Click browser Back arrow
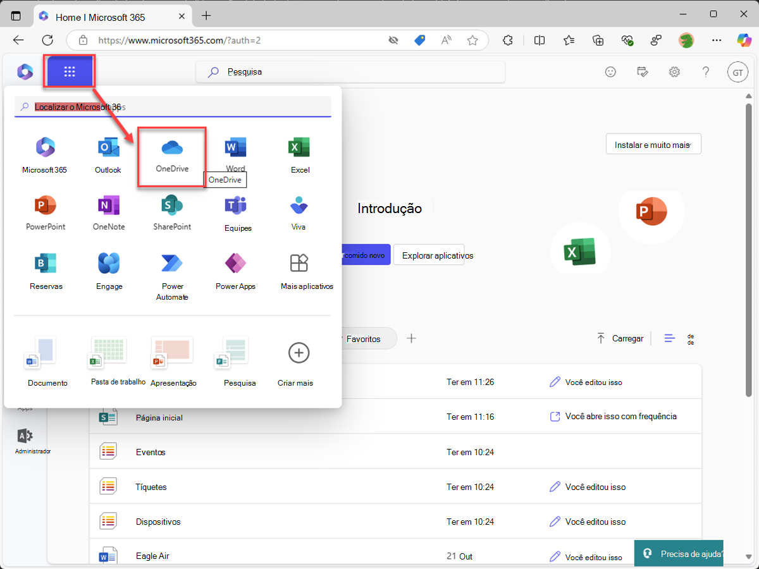This screenshot has width=759, height=569. (x=18, y=40)
